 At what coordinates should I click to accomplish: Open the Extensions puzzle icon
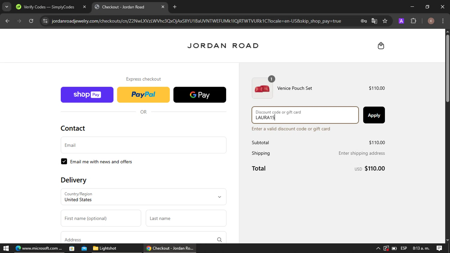pyautogui.click(x=413, y=21)
